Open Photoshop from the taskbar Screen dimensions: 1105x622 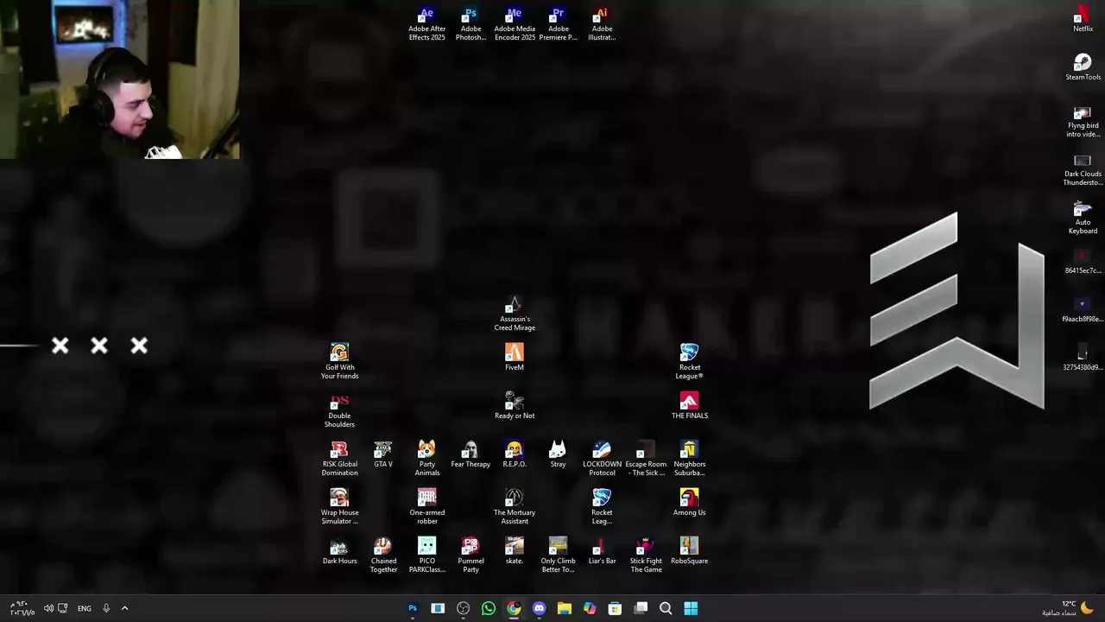point(413,608)
